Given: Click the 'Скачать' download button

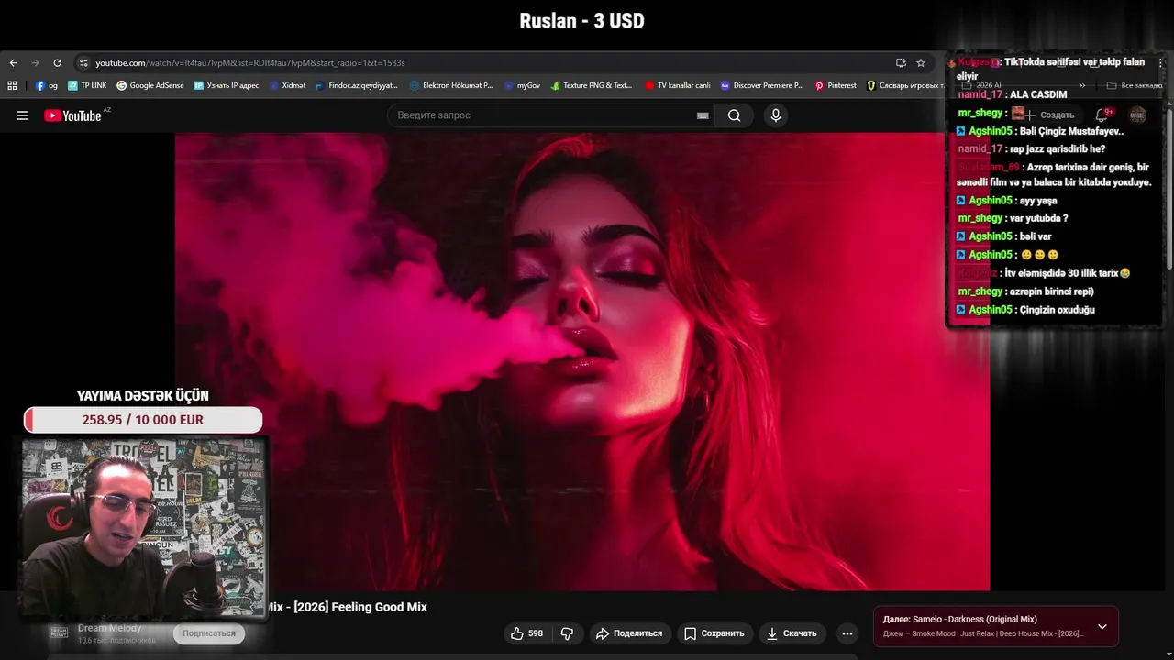Looking at the screenshot, I should coord(792,633).
